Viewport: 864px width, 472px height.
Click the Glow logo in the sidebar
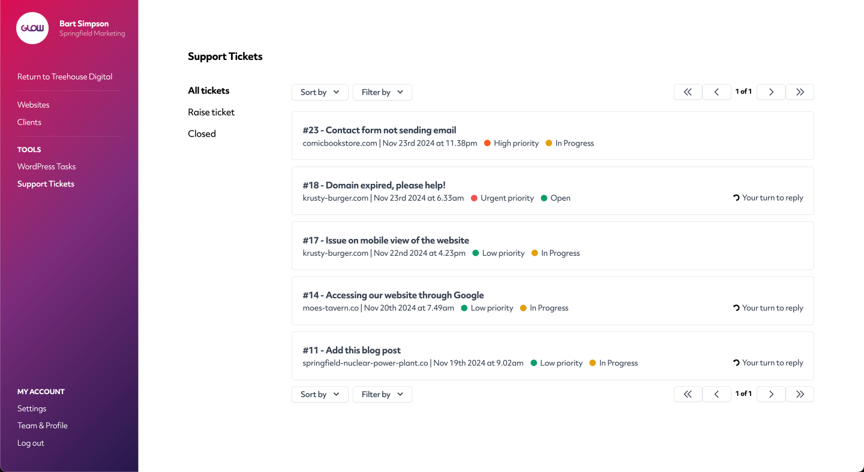pyautogui.click(x=32, y=28)
